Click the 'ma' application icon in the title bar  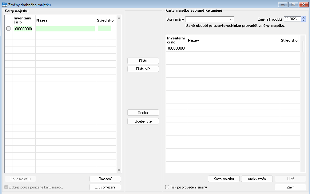tap(4, 5)
